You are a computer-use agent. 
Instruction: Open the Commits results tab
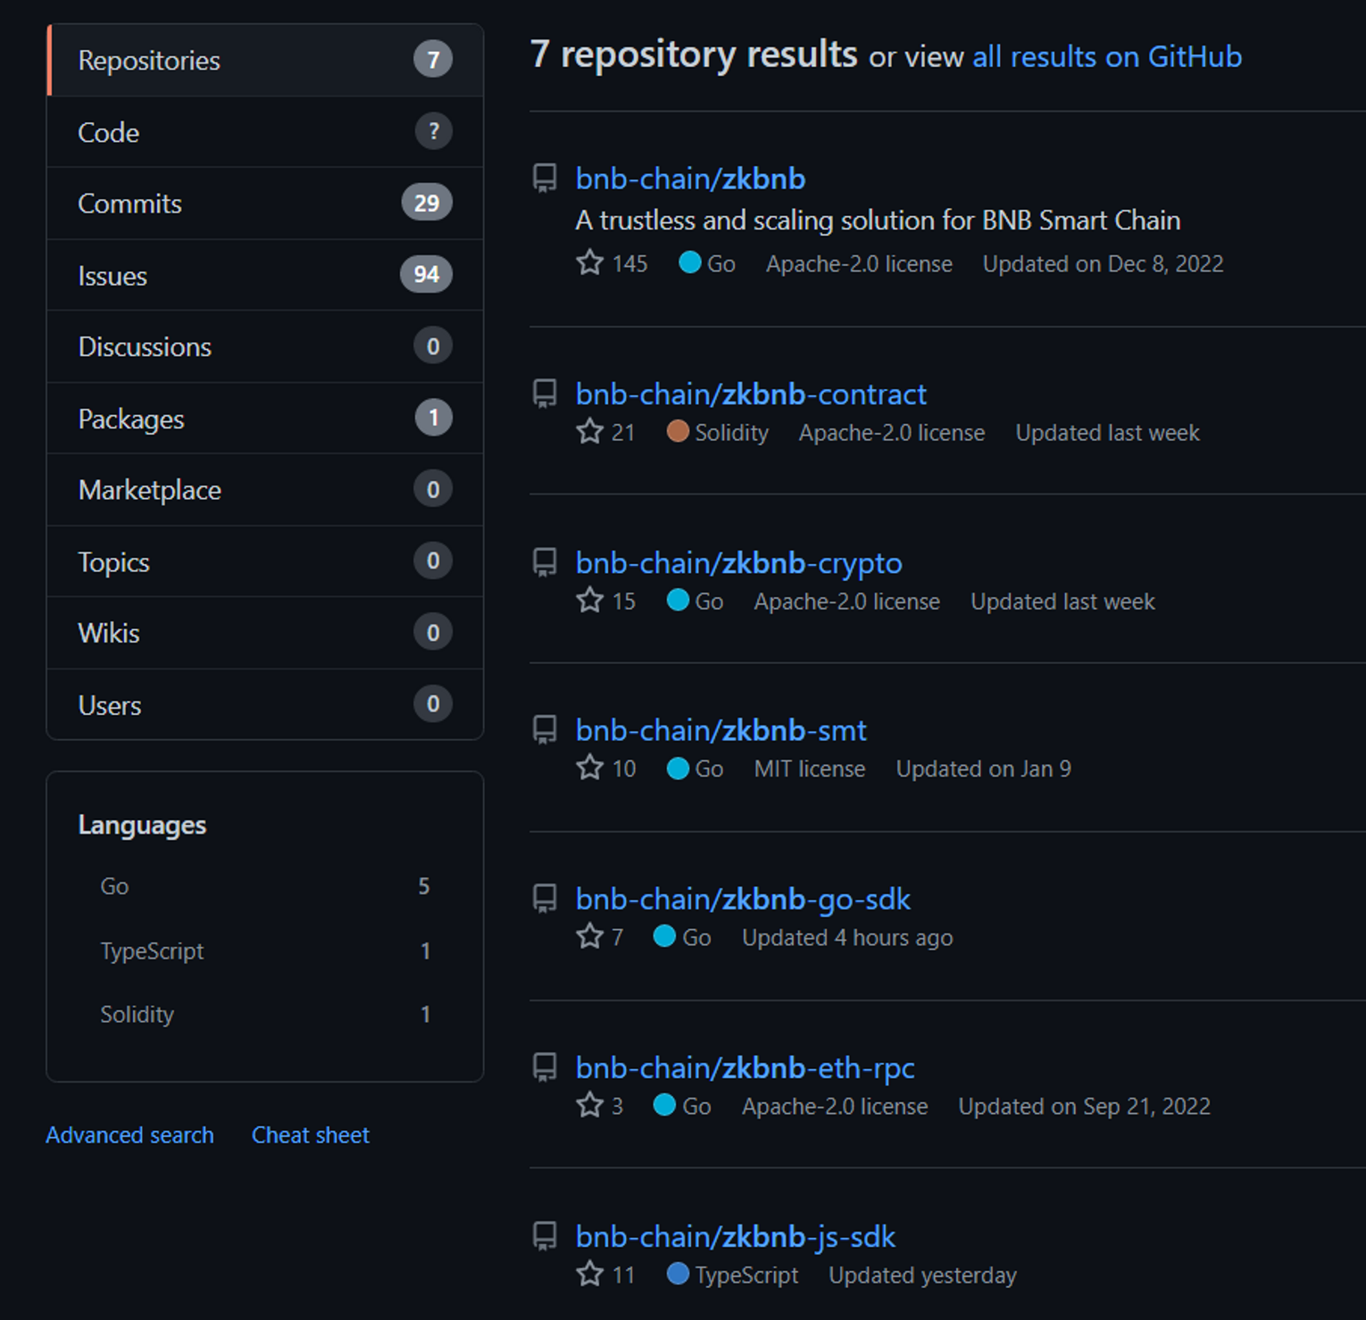[130, 203]
